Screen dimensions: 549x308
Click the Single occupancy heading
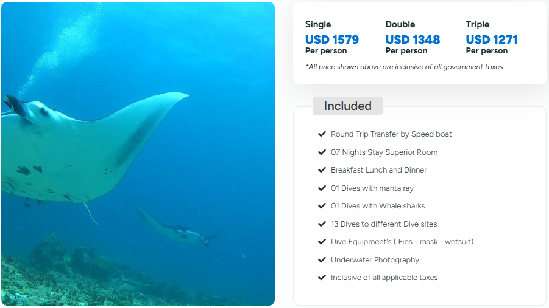tap(318, 24)
